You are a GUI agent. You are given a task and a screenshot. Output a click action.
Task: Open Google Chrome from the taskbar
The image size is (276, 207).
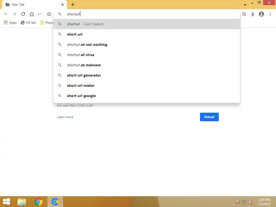pos(38,202)
